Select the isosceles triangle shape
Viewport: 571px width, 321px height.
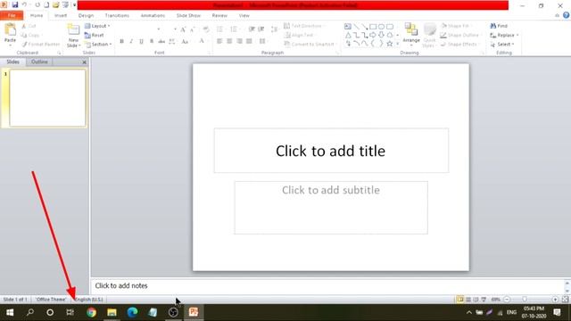(348, 35)
